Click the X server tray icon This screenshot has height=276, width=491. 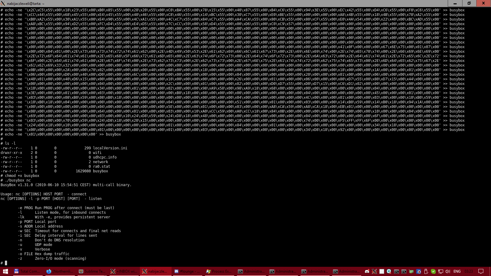pos(374,271)
